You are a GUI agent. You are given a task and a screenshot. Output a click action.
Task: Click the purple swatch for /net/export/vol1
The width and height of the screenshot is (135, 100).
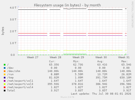(x=5, y=81)
